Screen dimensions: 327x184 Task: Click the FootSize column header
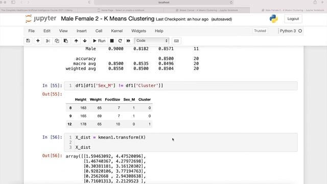pyautogui.click(x=112, y=100)
